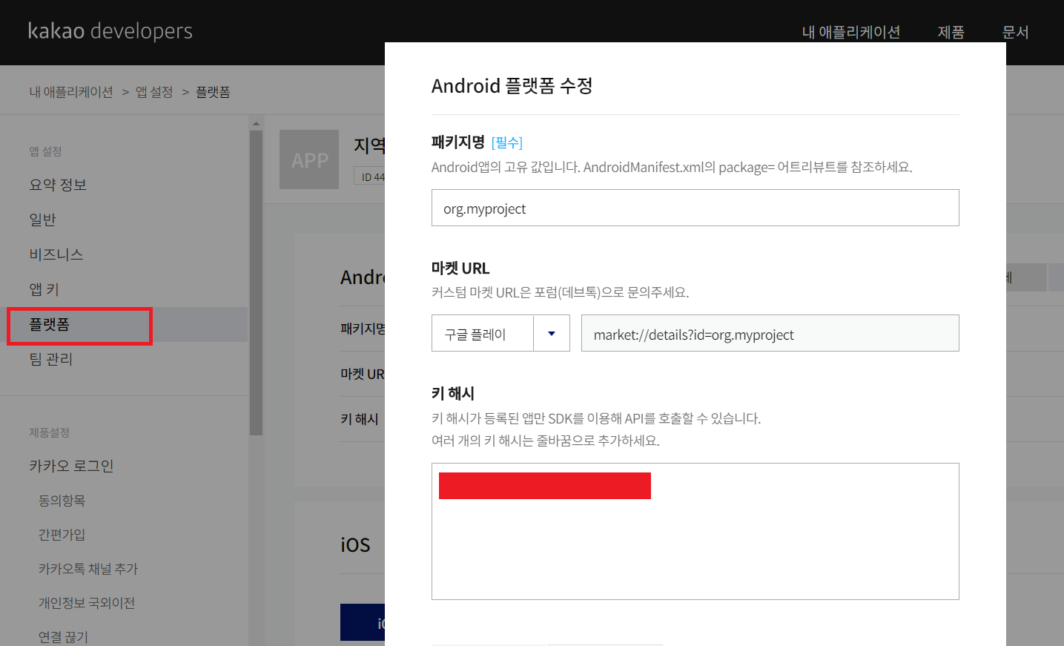
Task: Open 카카오톡 채널 추가 sidebar item
Action: point(88,569)
